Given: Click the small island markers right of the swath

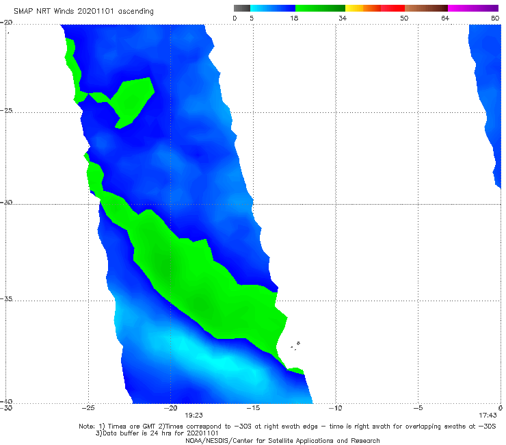Looking at the screenshot, I should pyautogui.click(x=295, y=346).
